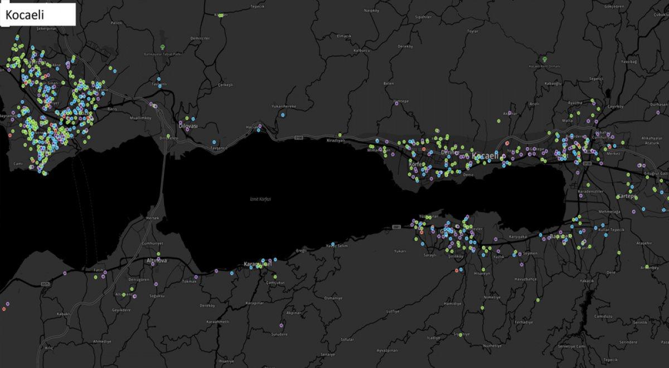Select the purple marker at Ümittepe
The height and width of the screenshot is (368, 669).
coord(396,103)
